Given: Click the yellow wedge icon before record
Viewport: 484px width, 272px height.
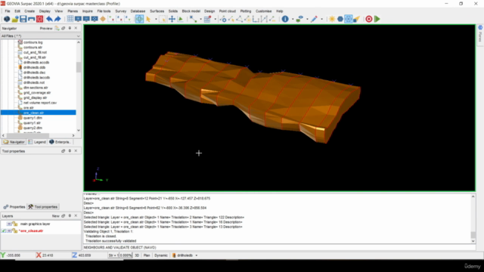Looking at the screenshot, I should pos(356,19).
